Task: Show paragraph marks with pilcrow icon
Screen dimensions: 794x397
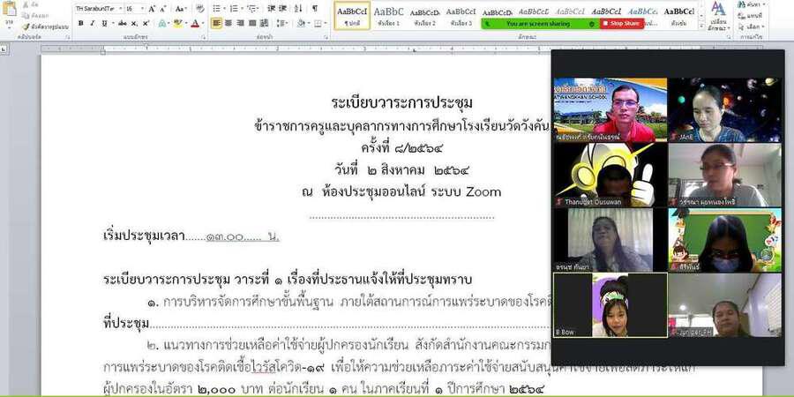Action: (x=315, y=8)
